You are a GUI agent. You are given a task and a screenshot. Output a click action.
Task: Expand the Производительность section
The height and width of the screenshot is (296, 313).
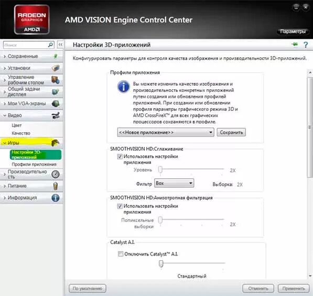[5, 174]
